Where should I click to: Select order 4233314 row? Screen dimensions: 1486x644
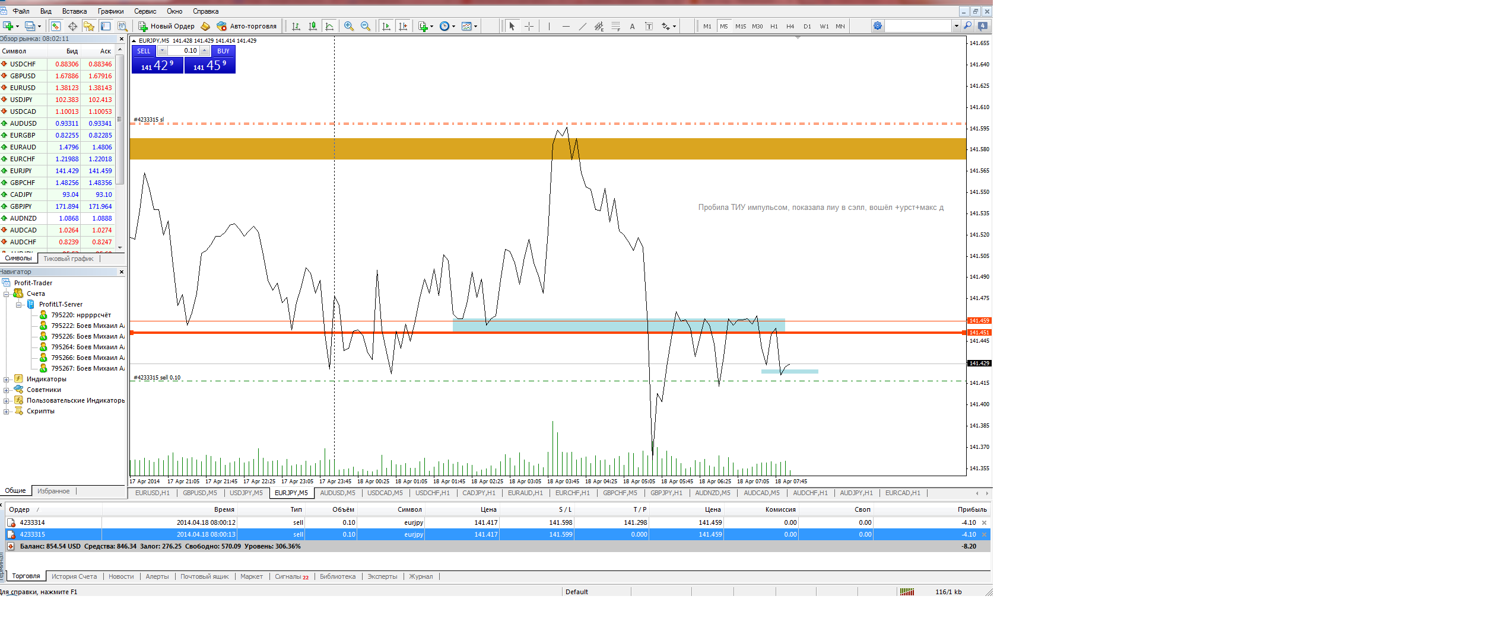tap(498, 522)
